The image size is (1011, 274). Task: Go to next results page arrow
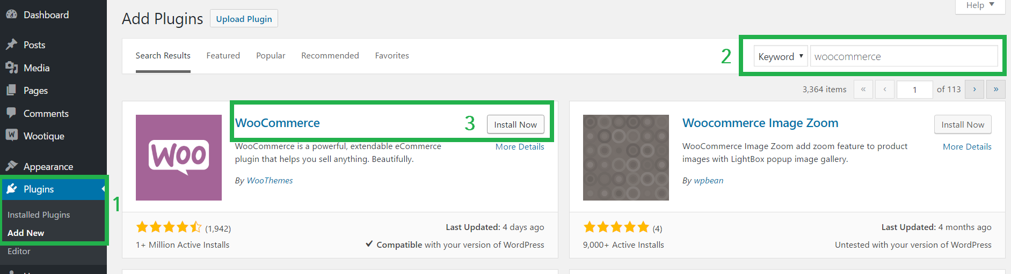click(x=974, y=89)
